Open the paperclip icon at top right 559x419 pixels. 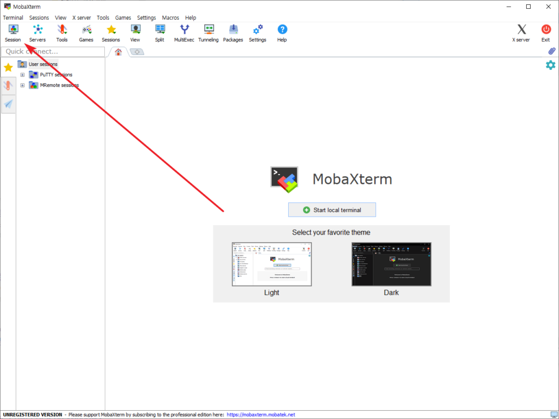point(551,51)
